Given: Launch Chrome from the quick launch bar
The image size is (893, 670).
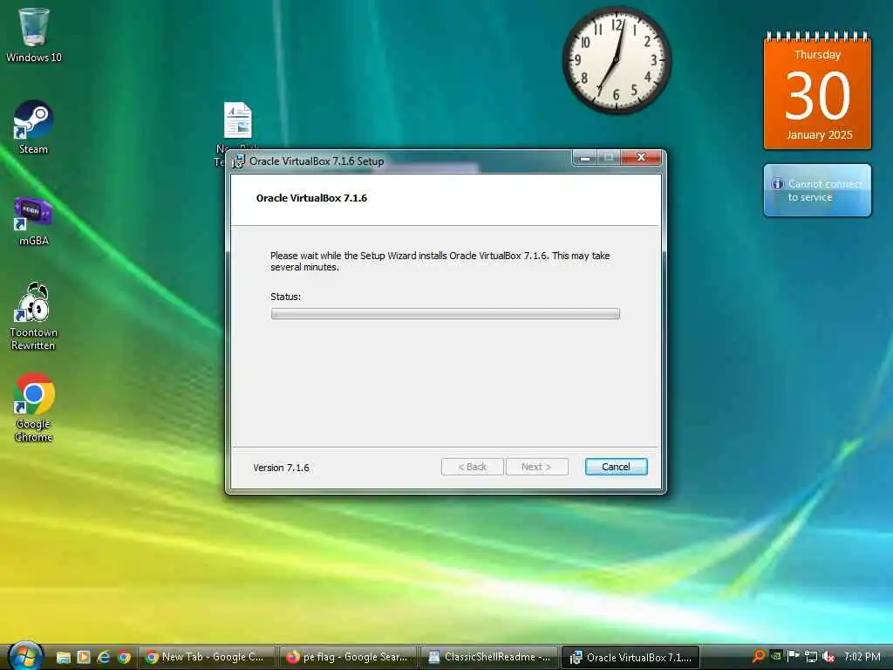Looking at the screenshot, I should tap(124, 658).
